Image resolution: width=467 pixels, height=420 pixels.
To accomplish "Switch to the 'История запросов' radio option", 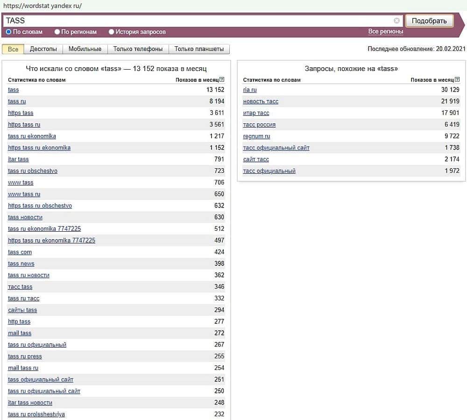I will pyautogui.click(x=112, y=32).
